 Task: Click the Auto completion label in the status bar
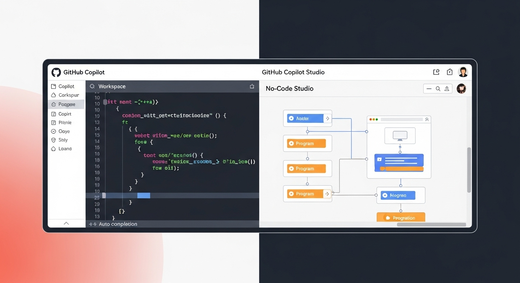[x=118, y=224]
